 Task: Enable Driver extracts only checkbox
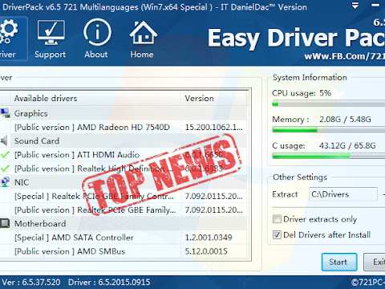click(x=277, y=219)
